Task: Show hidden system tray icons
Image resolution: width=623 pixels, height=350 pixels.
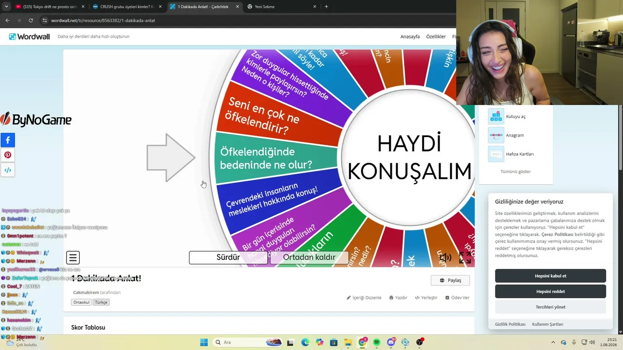Action: (x=553, y=342)
